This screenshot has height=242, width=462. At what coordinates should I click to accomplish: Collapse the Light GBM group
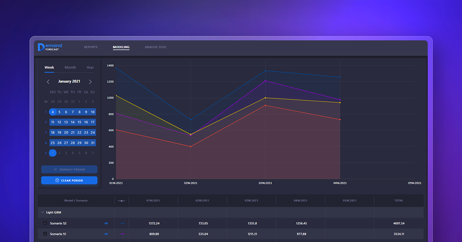[x=42, y=212]
